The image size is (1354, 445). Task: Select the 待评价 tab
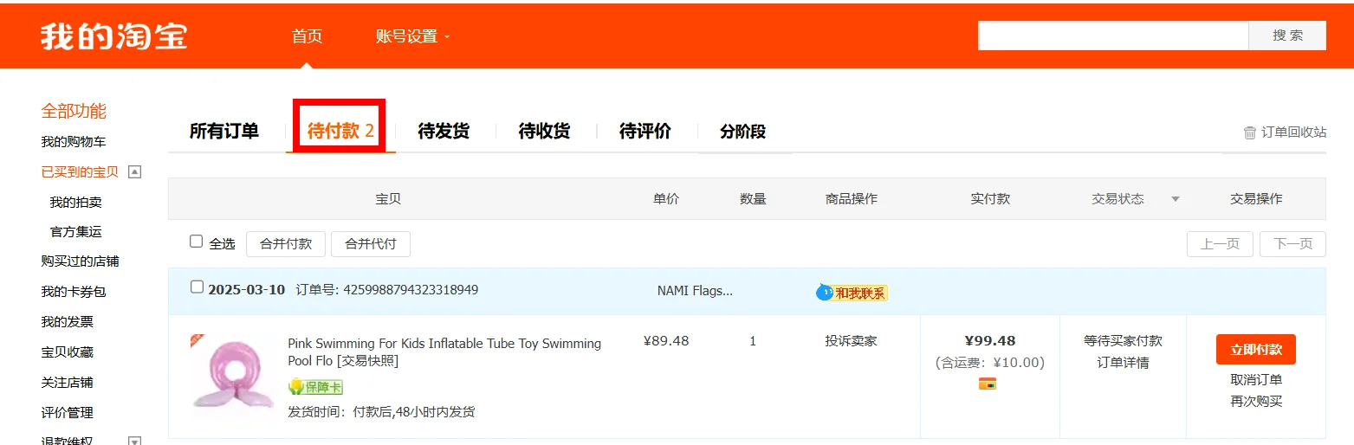click(x=645, y=132)
